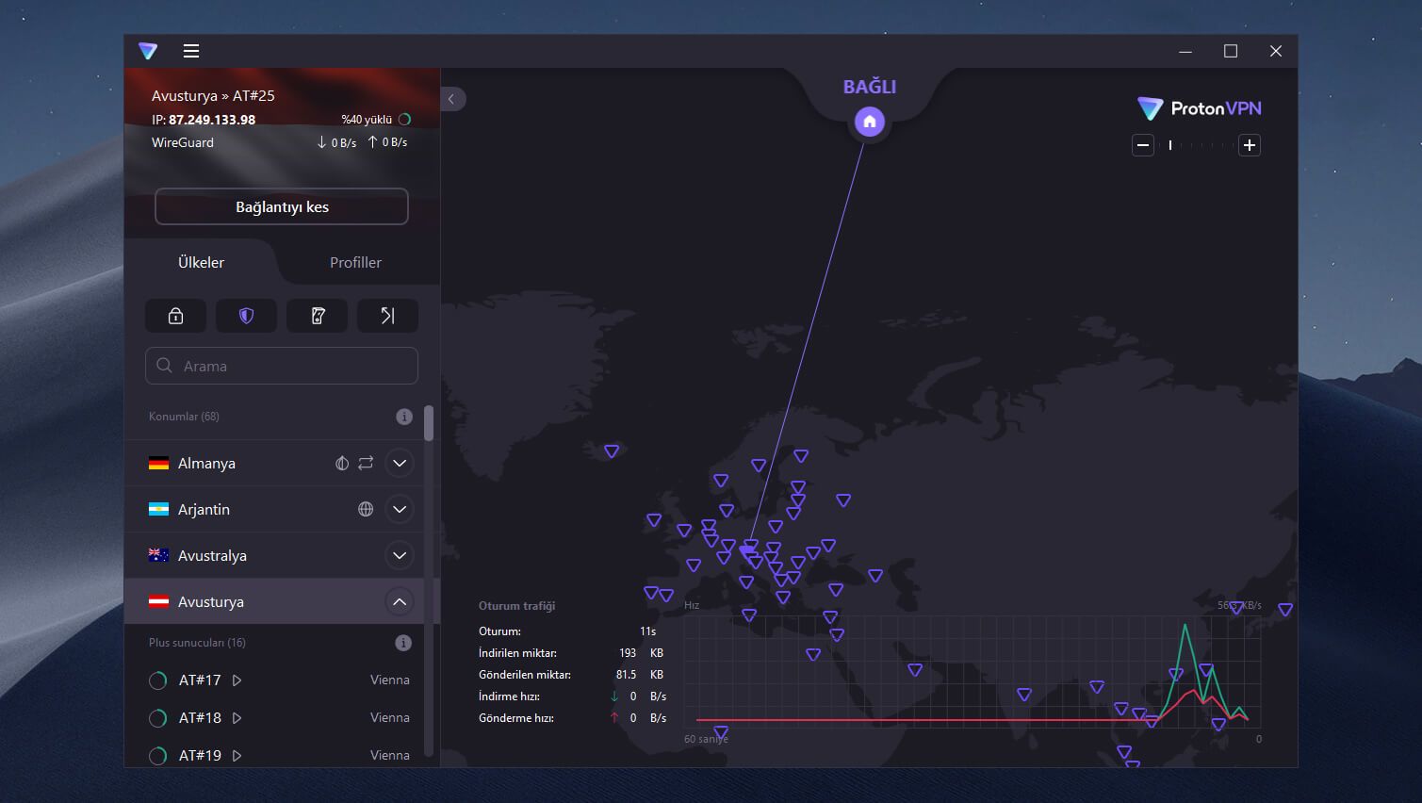Screen dimensions: 1422x803
Task: Click the streaming play icon for AT#19
Action: pos(237,756)
